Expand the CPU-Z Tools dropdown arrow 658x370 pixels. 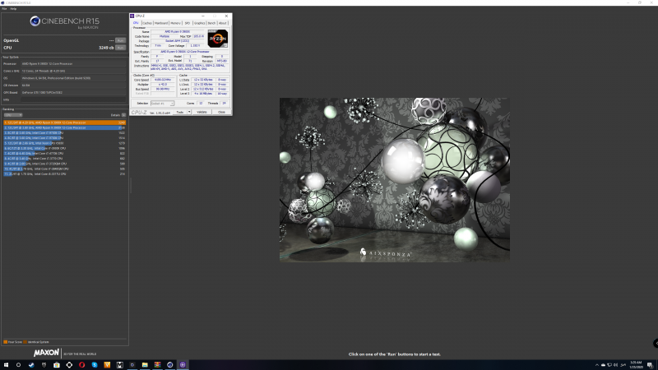(188, 111)
